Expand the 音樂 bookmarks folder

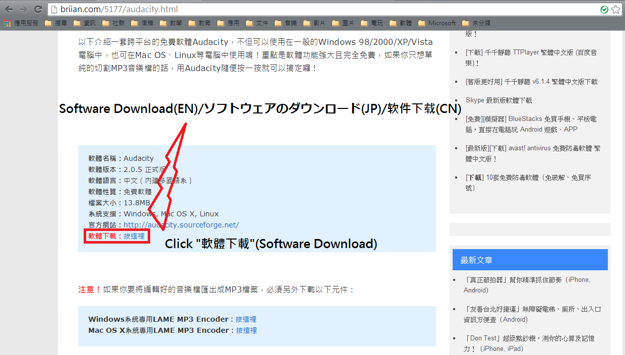coord(285,23)
